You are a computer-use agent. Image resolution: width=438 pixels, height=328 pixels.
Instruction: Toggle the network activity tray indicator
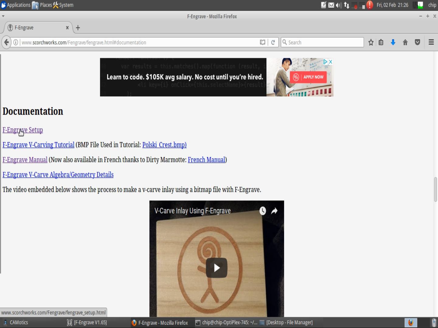tap(346, 5)
